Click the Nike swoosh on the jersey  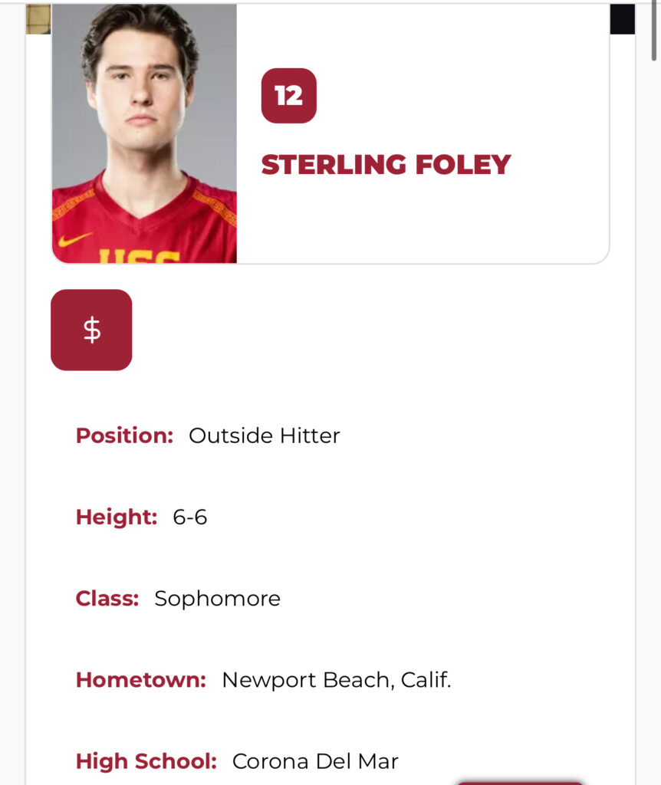click(x=74, y=239)
